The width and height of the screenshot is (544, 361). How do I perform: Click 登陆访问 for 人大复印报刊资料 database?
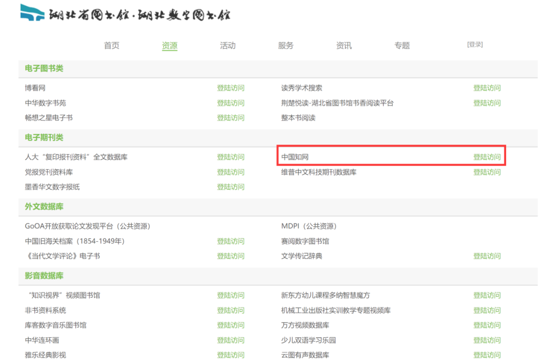tap(231, 157)
